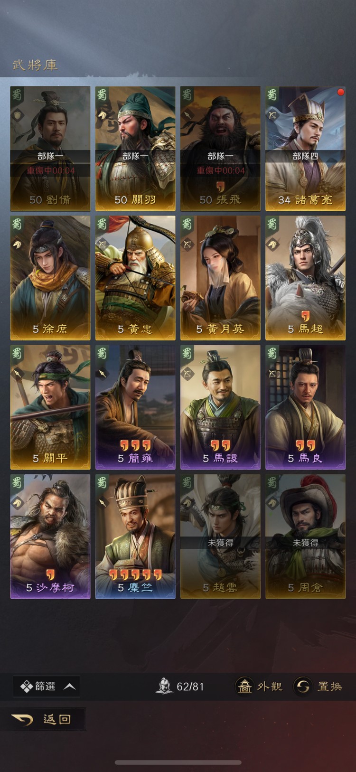Tap the cavalry horse icon on 馬超's card
Viewport: 356px width, 772px height.
click(x=273, y=244)
